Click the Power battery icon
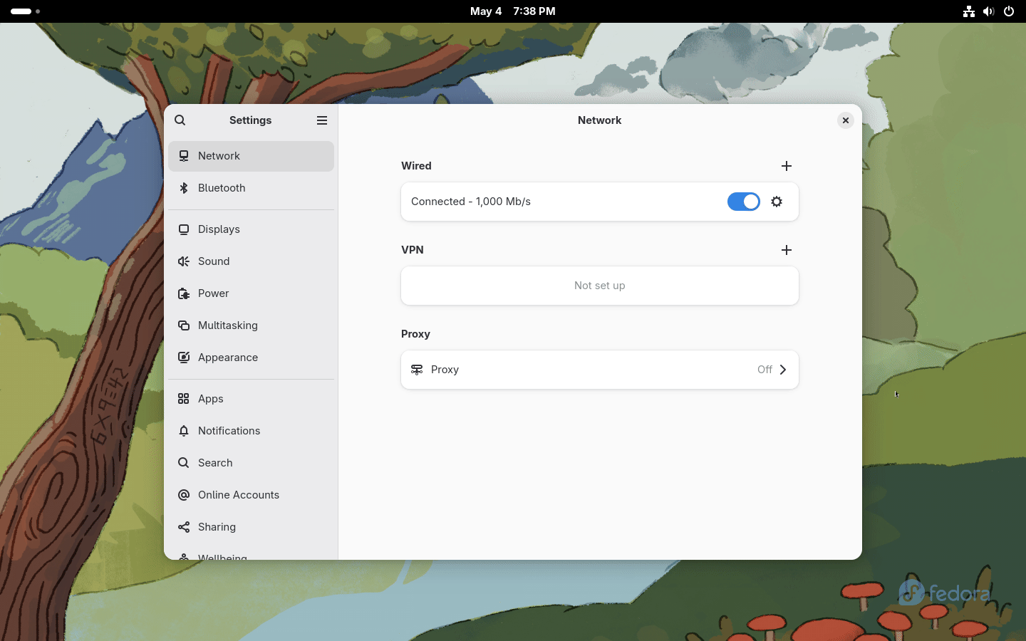 [184, 293]
